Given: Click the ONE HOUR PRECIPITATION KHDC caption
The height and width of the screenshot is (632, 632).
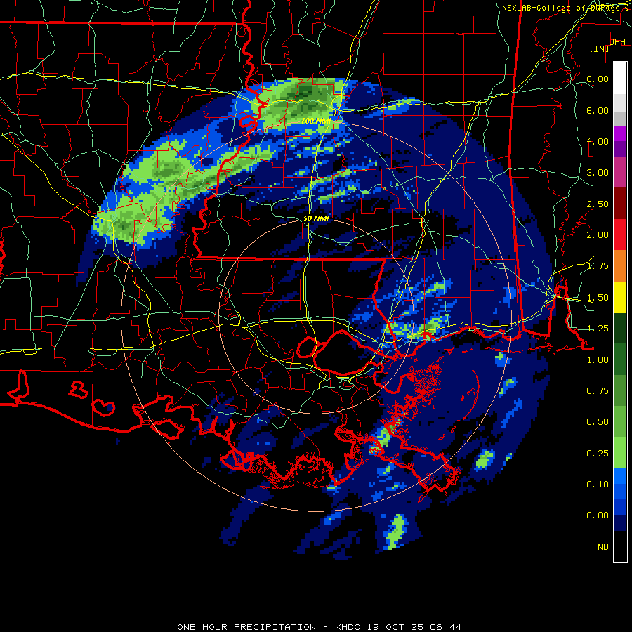Looking at the screenshot, I should click(319, 627).
